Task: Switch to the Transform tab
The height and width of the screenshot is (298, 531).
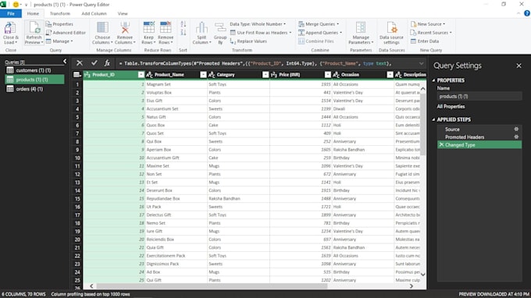Action: [x=60, y=13]
